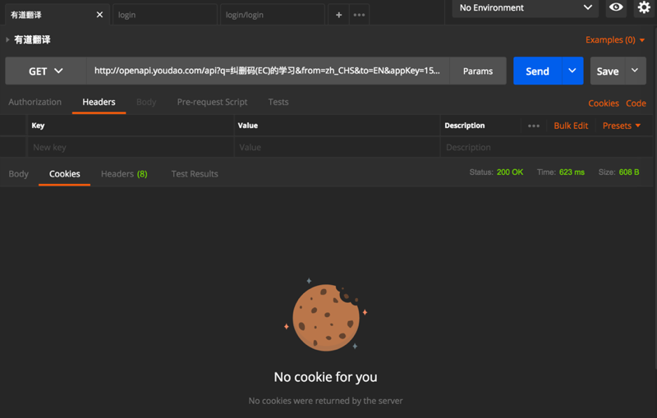
Task: Click the Value column header
Action: click(x=248, y=125)
